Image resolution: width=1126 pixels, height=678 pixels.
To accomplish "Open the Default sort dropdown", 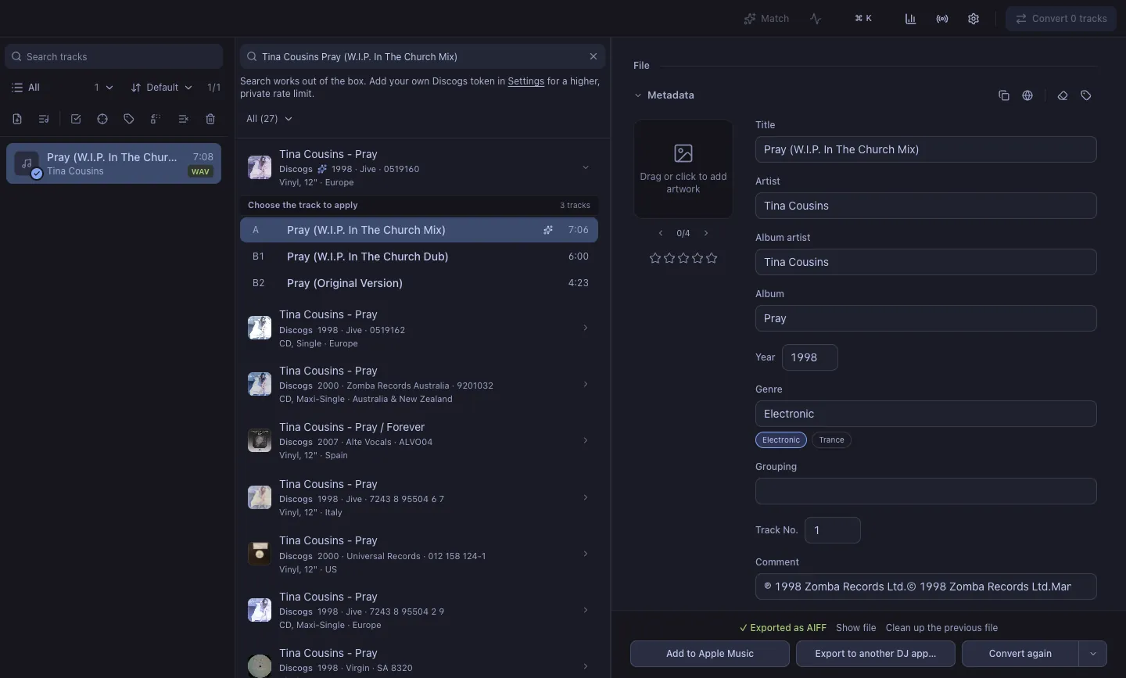I will coord(162,88).
